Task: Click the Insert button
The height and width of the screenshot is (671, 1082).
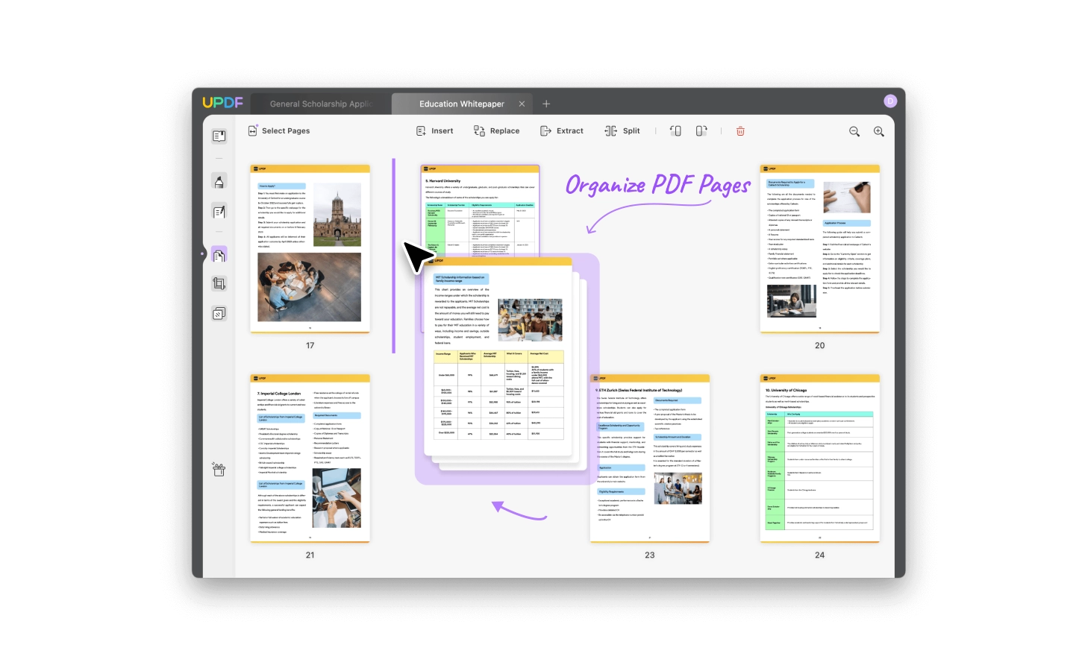Action: tap(434, 130)
